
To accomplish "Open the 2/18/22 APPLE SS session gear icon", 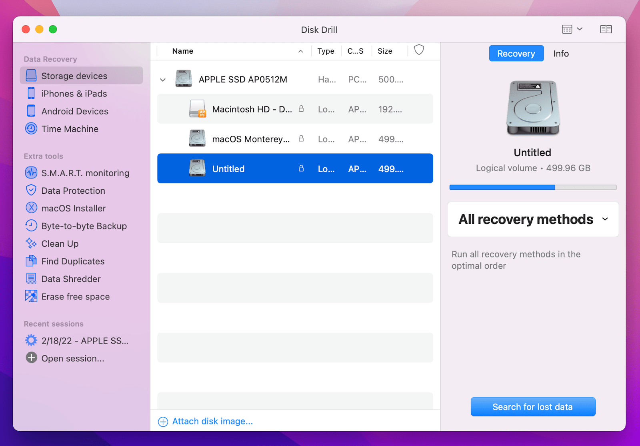I will tap(31, 340).
